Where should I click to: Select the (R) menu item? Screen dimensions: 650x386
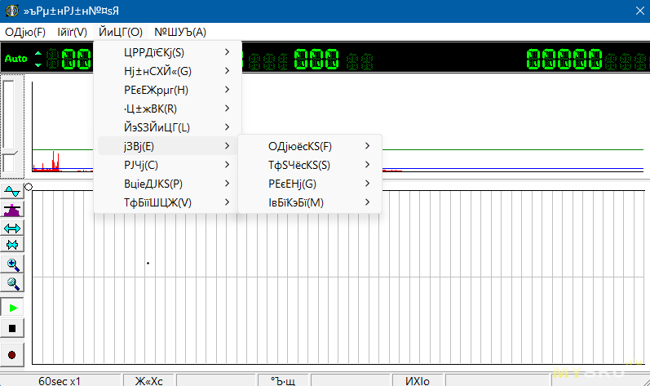167,109
